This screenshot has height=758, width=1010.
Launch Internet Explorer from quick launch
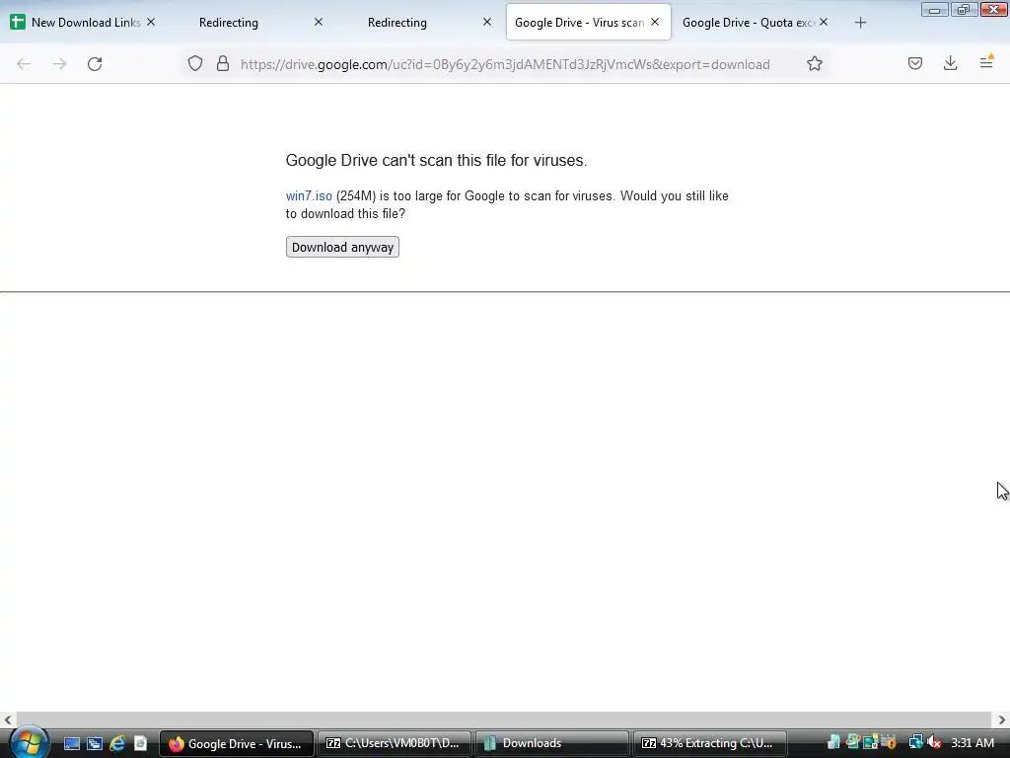(x=117, y=743)
